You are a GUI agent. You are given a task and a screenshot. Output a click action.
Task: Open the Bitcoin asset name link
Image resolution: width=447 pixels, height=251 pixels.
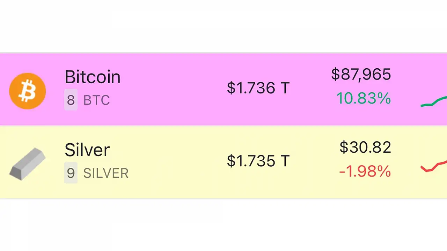[93, 77]
